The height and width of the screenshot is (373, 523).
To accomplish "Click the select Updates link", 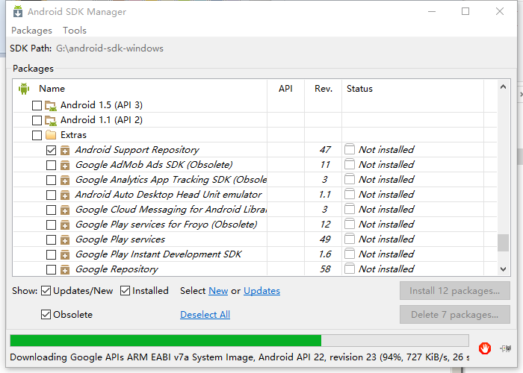I will [261, 291].
